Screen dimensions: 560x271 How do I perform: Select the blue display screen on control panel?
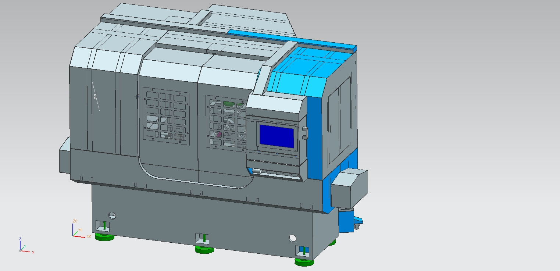277,136
